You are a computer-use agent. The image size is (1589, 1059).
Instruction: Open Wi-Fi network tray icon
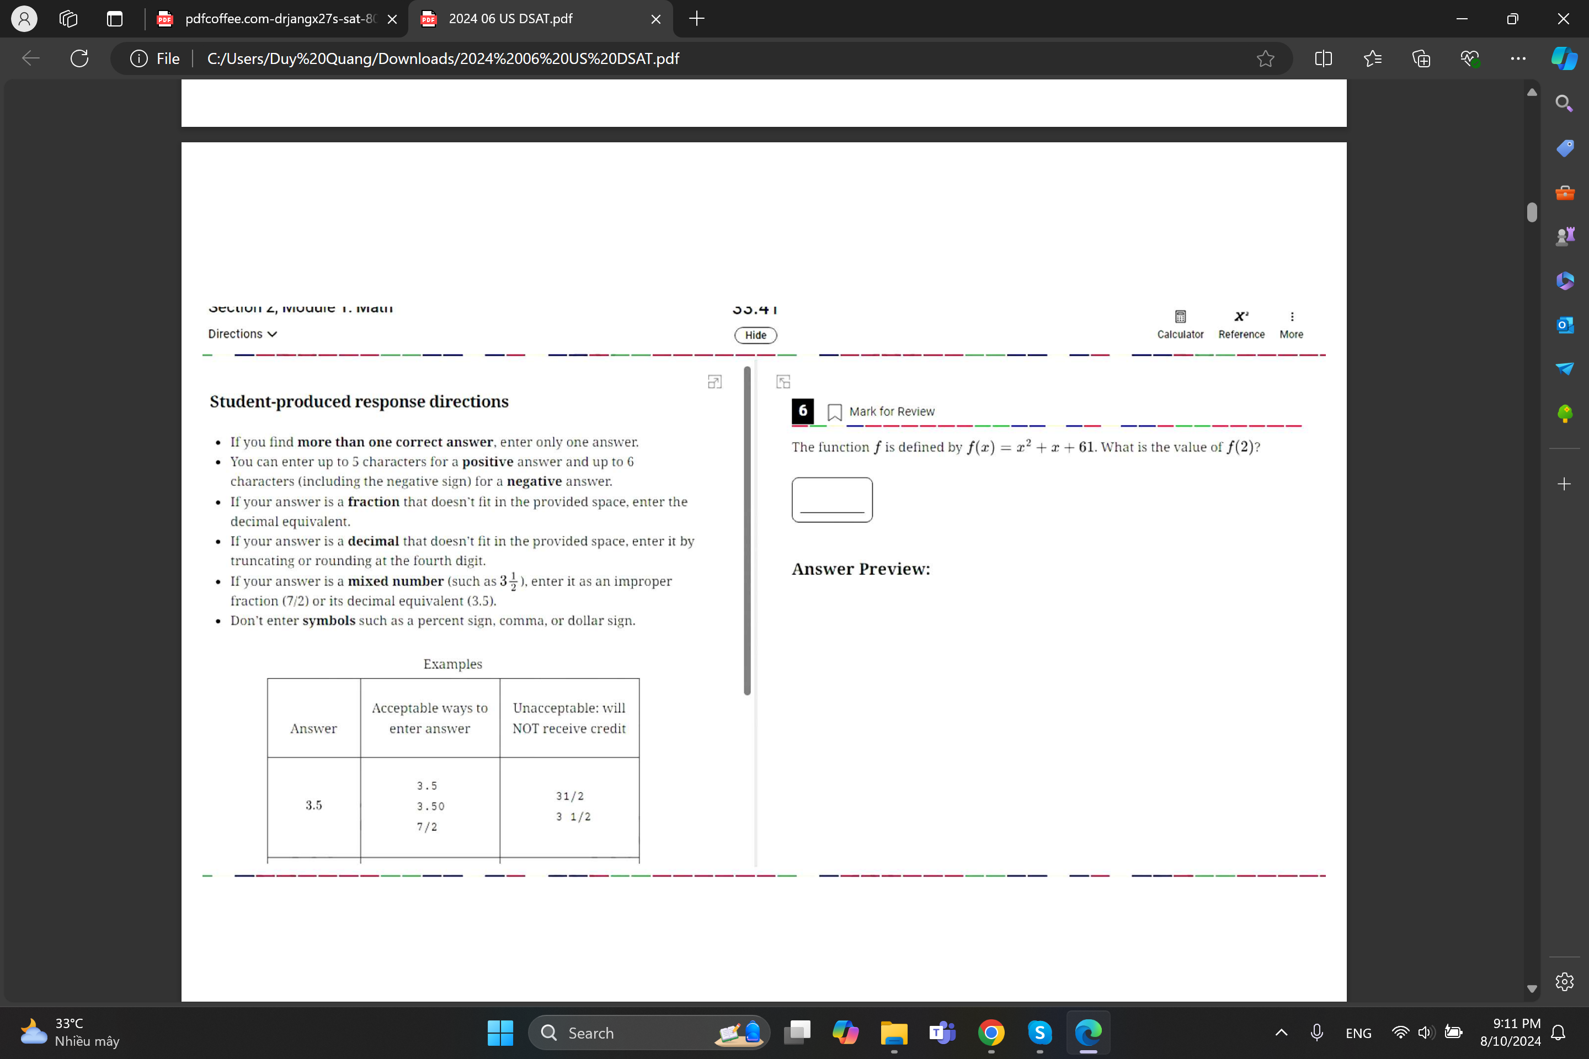1400,1033
